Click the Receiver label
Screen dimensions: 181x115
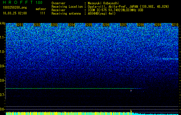pyautogui.click(x=58, y=10)
